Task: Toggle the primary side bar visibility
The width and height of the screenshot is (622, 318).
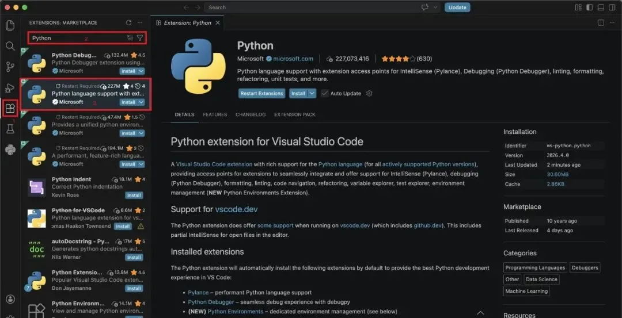Action: point(590,7)
